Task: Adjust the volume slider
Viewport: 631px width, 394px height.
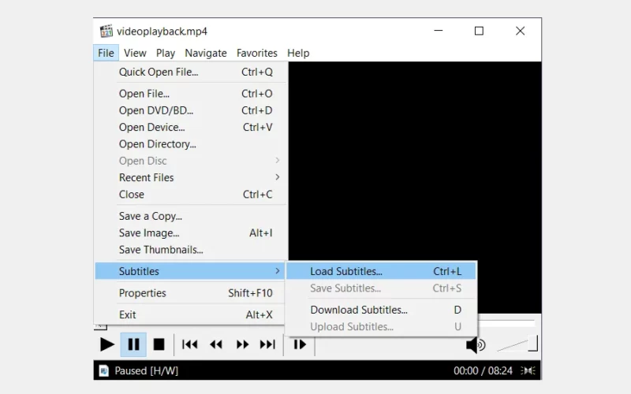Action: pos(517,344)
